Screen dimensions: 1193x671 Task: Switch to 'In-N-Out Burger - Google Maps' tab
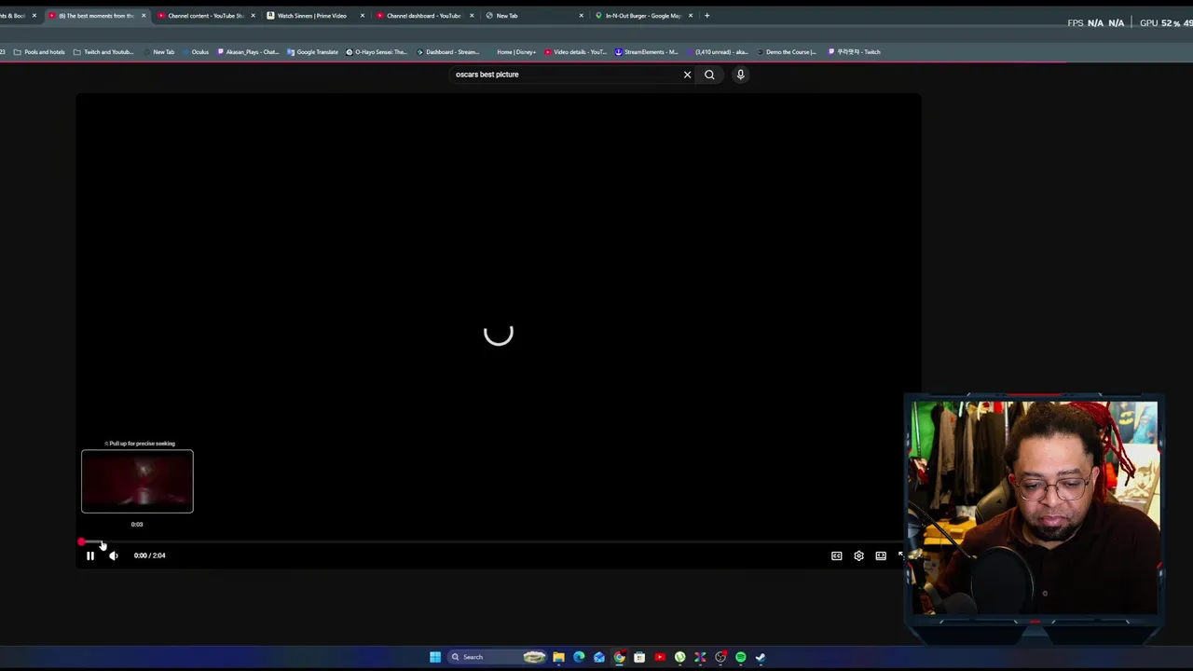[x=643, y=16]
